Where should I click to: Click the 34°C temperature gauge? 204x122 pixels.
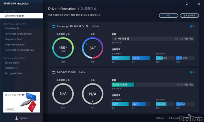92,48
